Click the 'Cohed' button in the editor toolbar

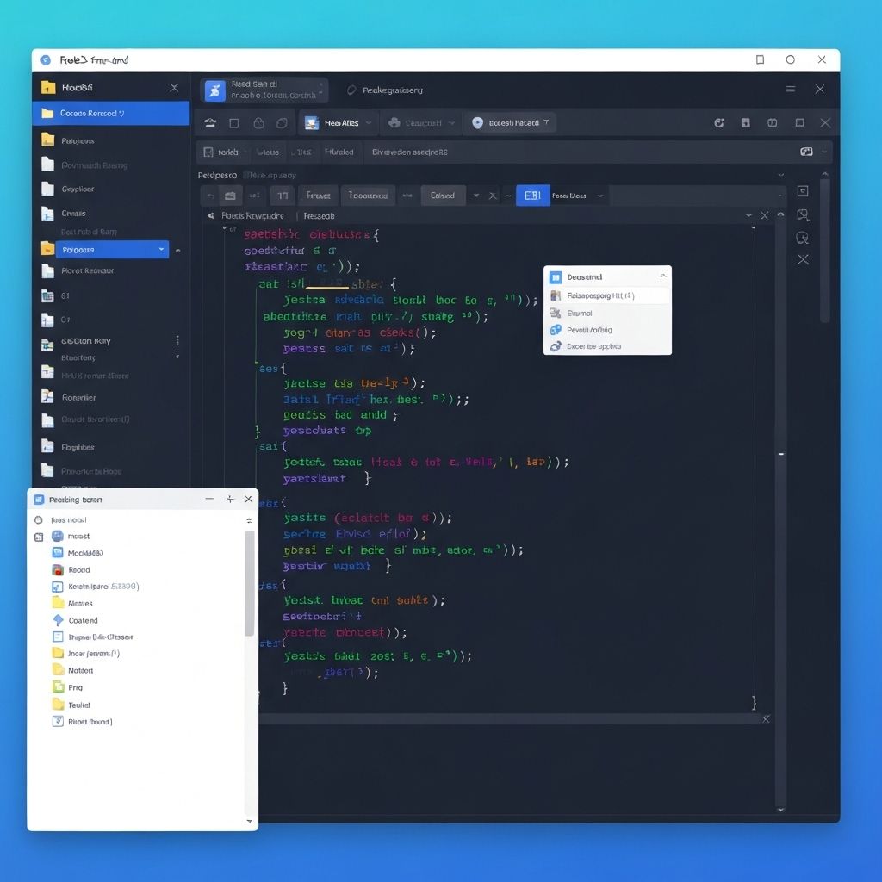click(442, 196)
